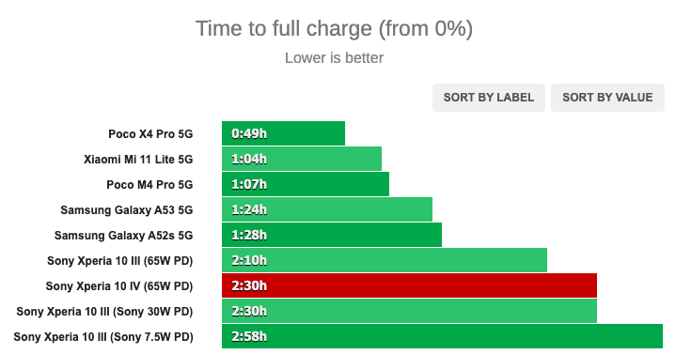The width and height of the screenshot is (676, 354).
Task: Select the Samsung Galaxy A52s 5G bar
Action: click(x=332, y=235)
